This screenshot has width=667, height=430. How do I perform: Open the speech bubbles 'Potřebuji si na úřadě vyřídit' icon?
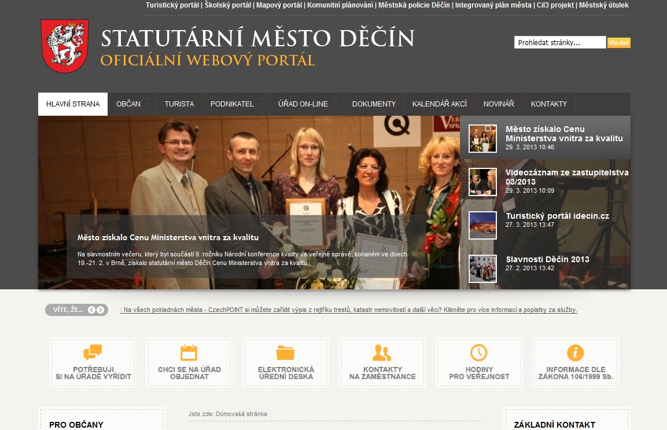(x=93, y=352)
